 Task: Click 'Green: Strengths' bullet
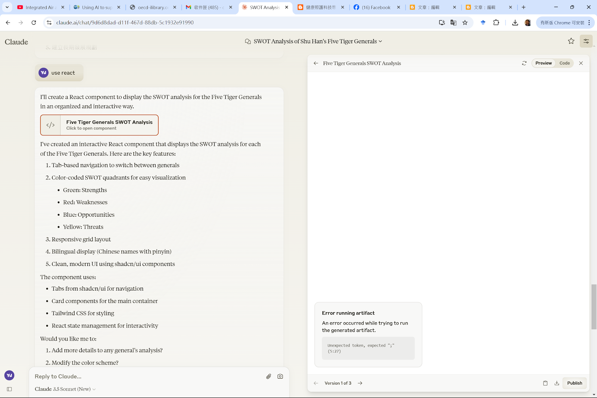85,190
